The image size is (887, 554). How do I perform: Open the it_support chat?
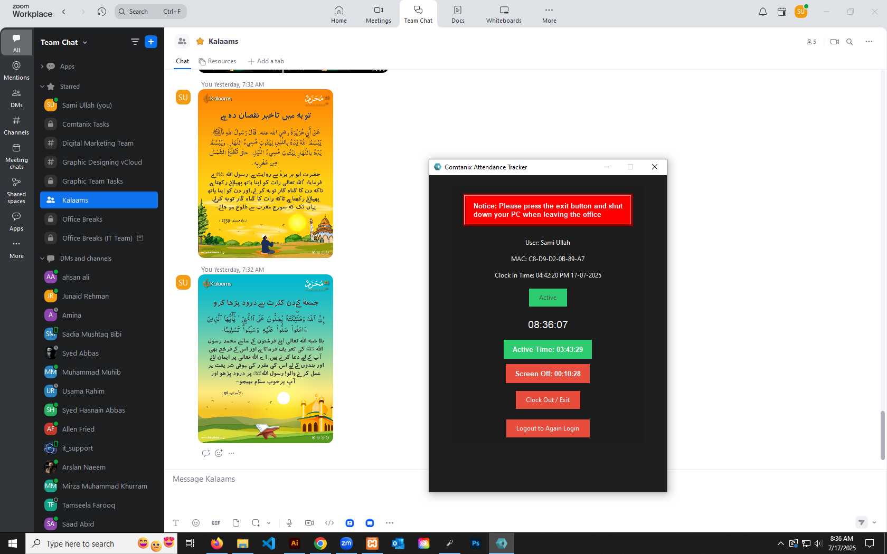[x=99, y=448]
